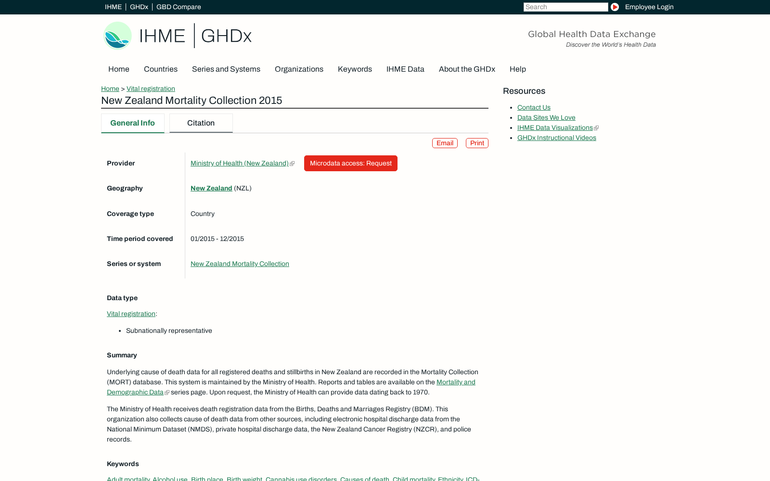Open the IHME Data menu item
Image resolution: width=770 pixels, height=481 pixels.
(x=405, y=69)
